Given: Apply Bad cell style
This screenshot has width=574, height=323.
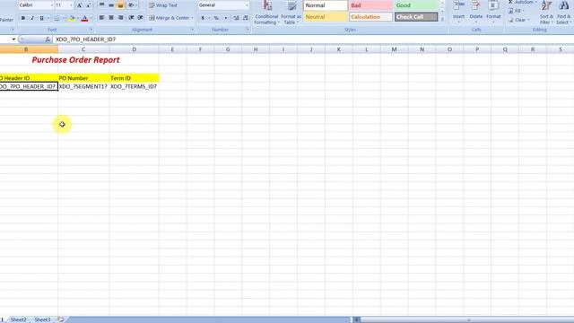Looking at the screenshot, I should click(370, 5).
